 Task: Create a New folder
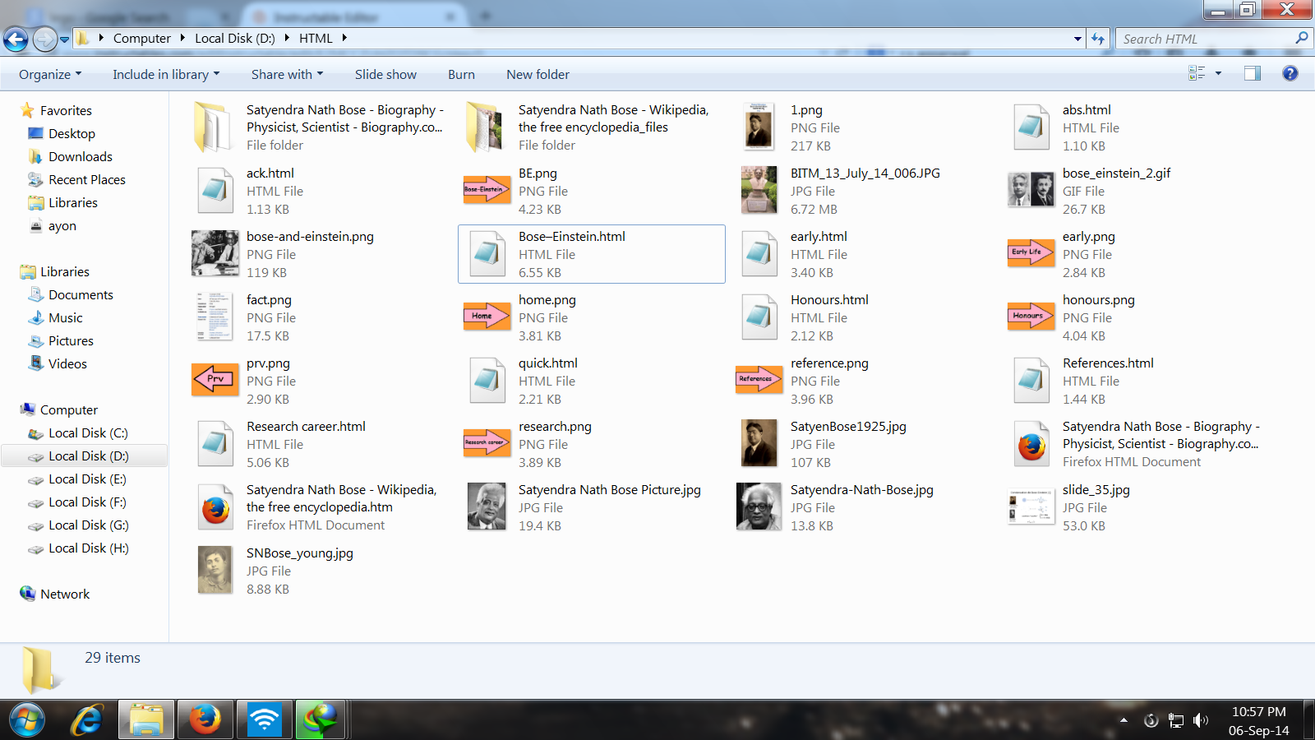pos(538,74)
